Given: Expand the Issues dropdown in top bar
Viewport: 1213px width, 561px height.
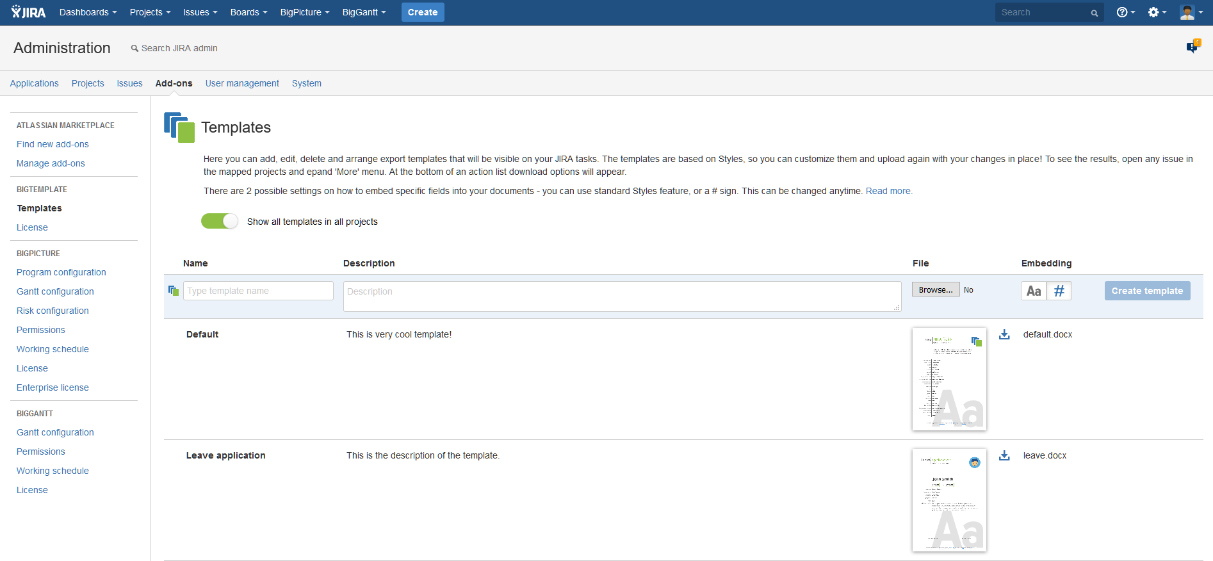Looking at the screenshot, I should (x=200, y=12).
